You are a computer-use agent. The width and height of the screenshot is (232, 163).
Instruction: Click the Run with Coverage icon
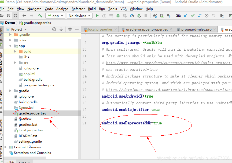pyautogui.click(x=125, y=16)
